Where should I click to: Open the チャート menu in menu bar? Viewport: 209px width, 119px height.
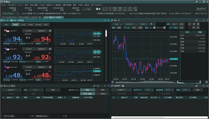click(21, 5)
